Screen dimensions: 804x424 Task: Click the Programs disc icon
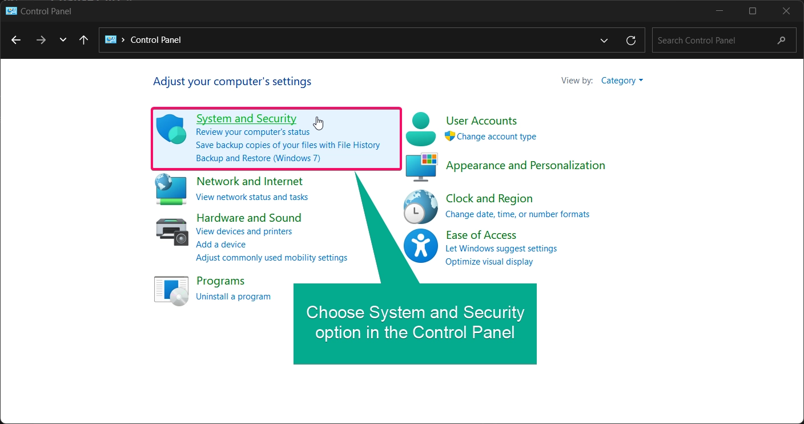tap(171, 291)
